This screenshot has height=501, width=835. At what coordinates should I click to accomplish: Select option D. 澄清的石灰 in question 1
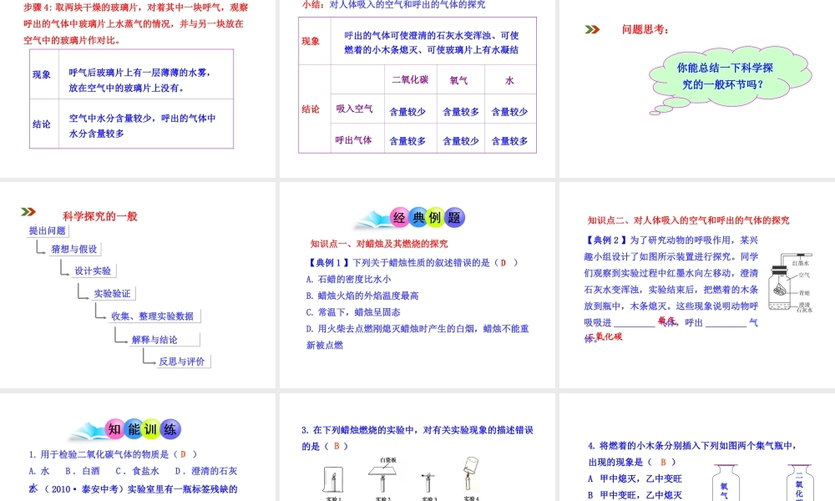pyautogui.click(x=206, y=471)
